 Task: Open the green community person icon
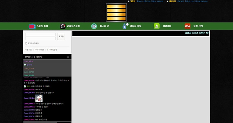point(157,26)
